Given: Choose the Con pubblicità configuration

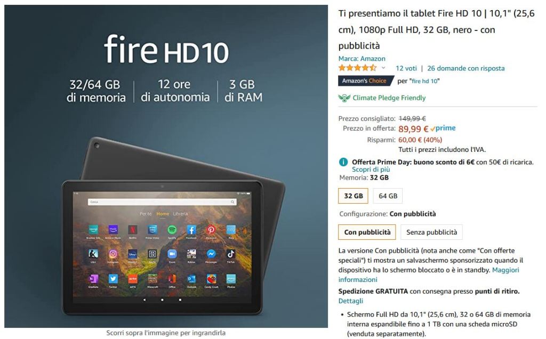Looking at the screenshot, I should tap(367, 232).
